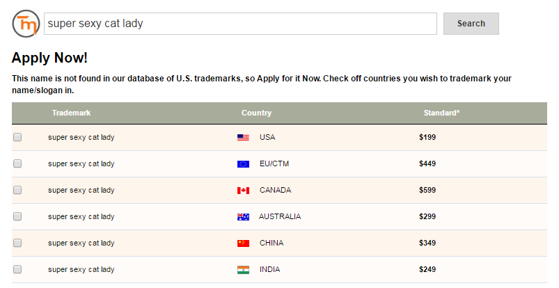
Task: Click the Australia flag icon
Action: [x=243, y=217]
